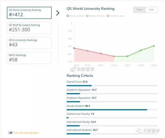Click the Overall Score: 27.5 label

click(77, 82)
